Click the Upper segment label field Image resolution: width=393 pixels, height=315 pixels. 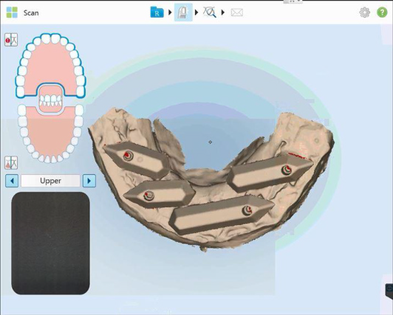tap(51, 181)
